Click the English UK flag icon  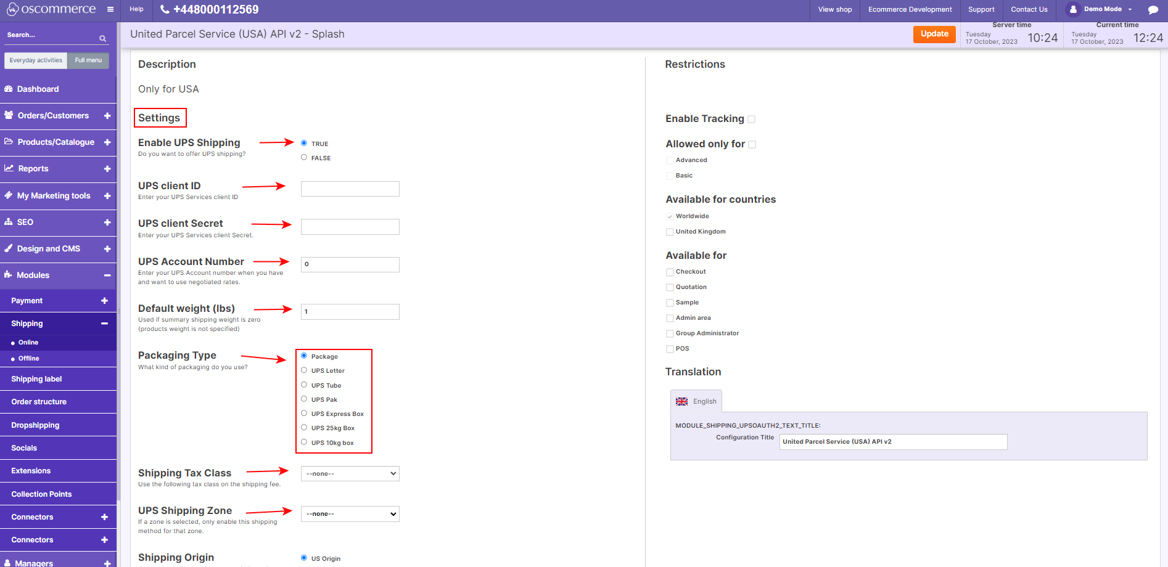(x=681, y=401)
